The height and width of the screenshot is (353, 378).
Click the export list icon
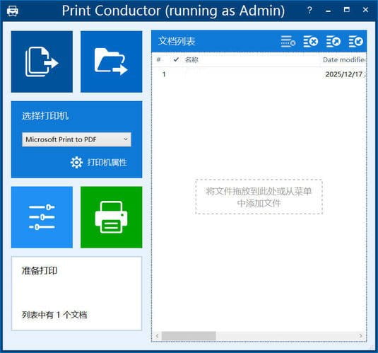[333, 42]
